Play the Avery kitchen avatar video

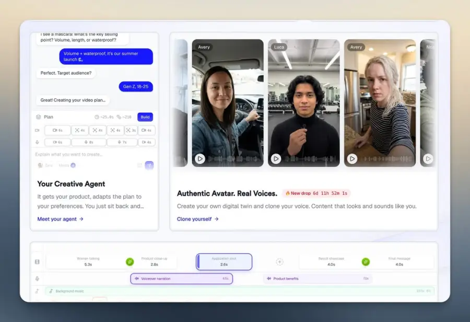pyautogui.click(x=352, y=159)
